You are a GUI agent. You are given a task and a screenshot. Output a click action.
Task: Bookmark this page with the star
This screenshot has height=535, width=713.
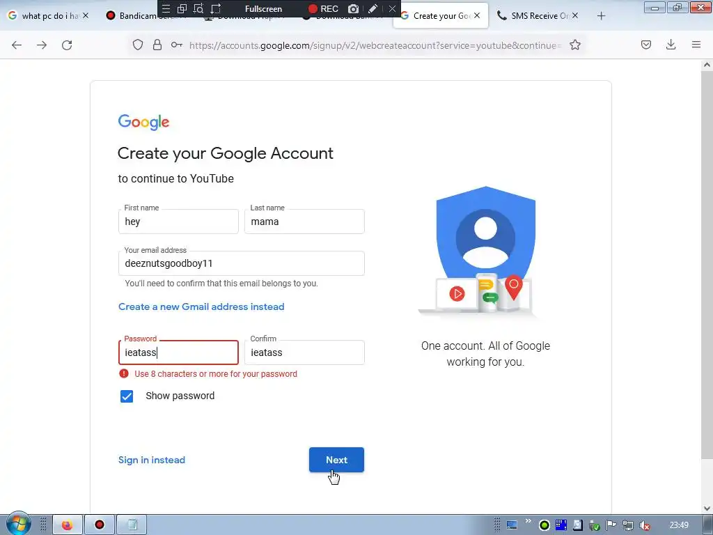[x=574, y=45]
